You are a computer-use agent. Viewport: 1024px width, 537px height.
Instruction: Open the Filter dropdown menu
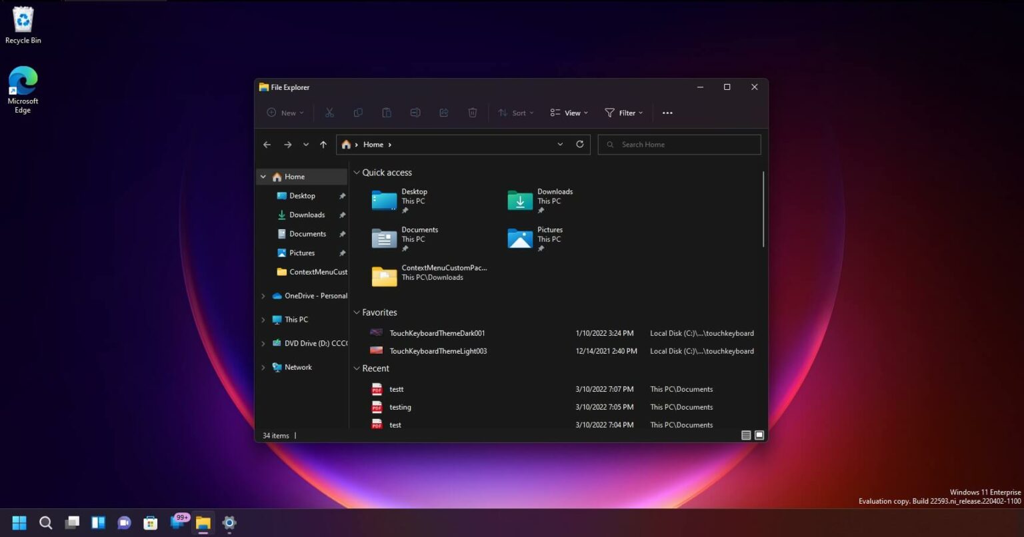tap(623, 113)
